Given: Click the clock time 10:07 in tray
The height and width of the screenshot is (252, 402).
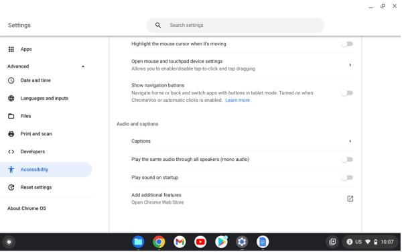Looking at the screenshot, I should pos(387,242).
